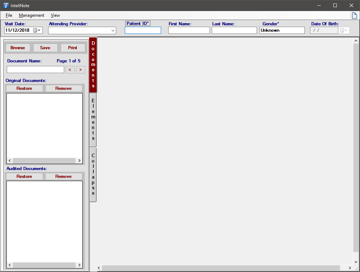Close the InteliNote window
The image size is (360, 272).
point(351,5)
